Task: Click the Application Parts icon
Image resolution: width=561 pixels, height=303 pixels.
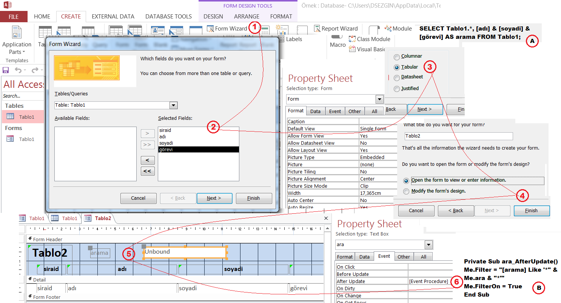Action: (x=17, y=33)
